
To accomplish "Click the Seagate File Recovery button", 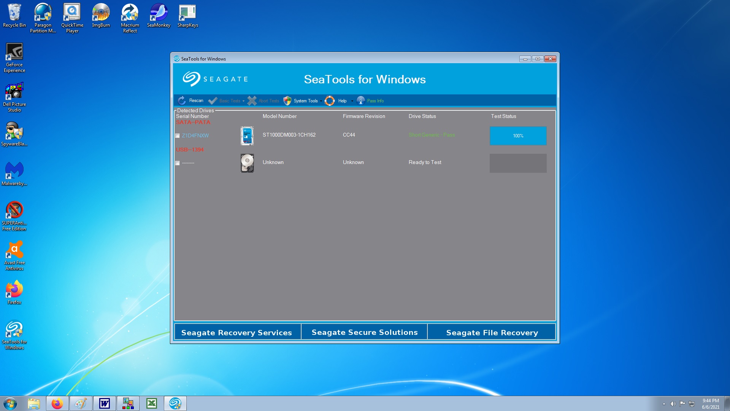I will pyautogui.click(x=492, y=332).
